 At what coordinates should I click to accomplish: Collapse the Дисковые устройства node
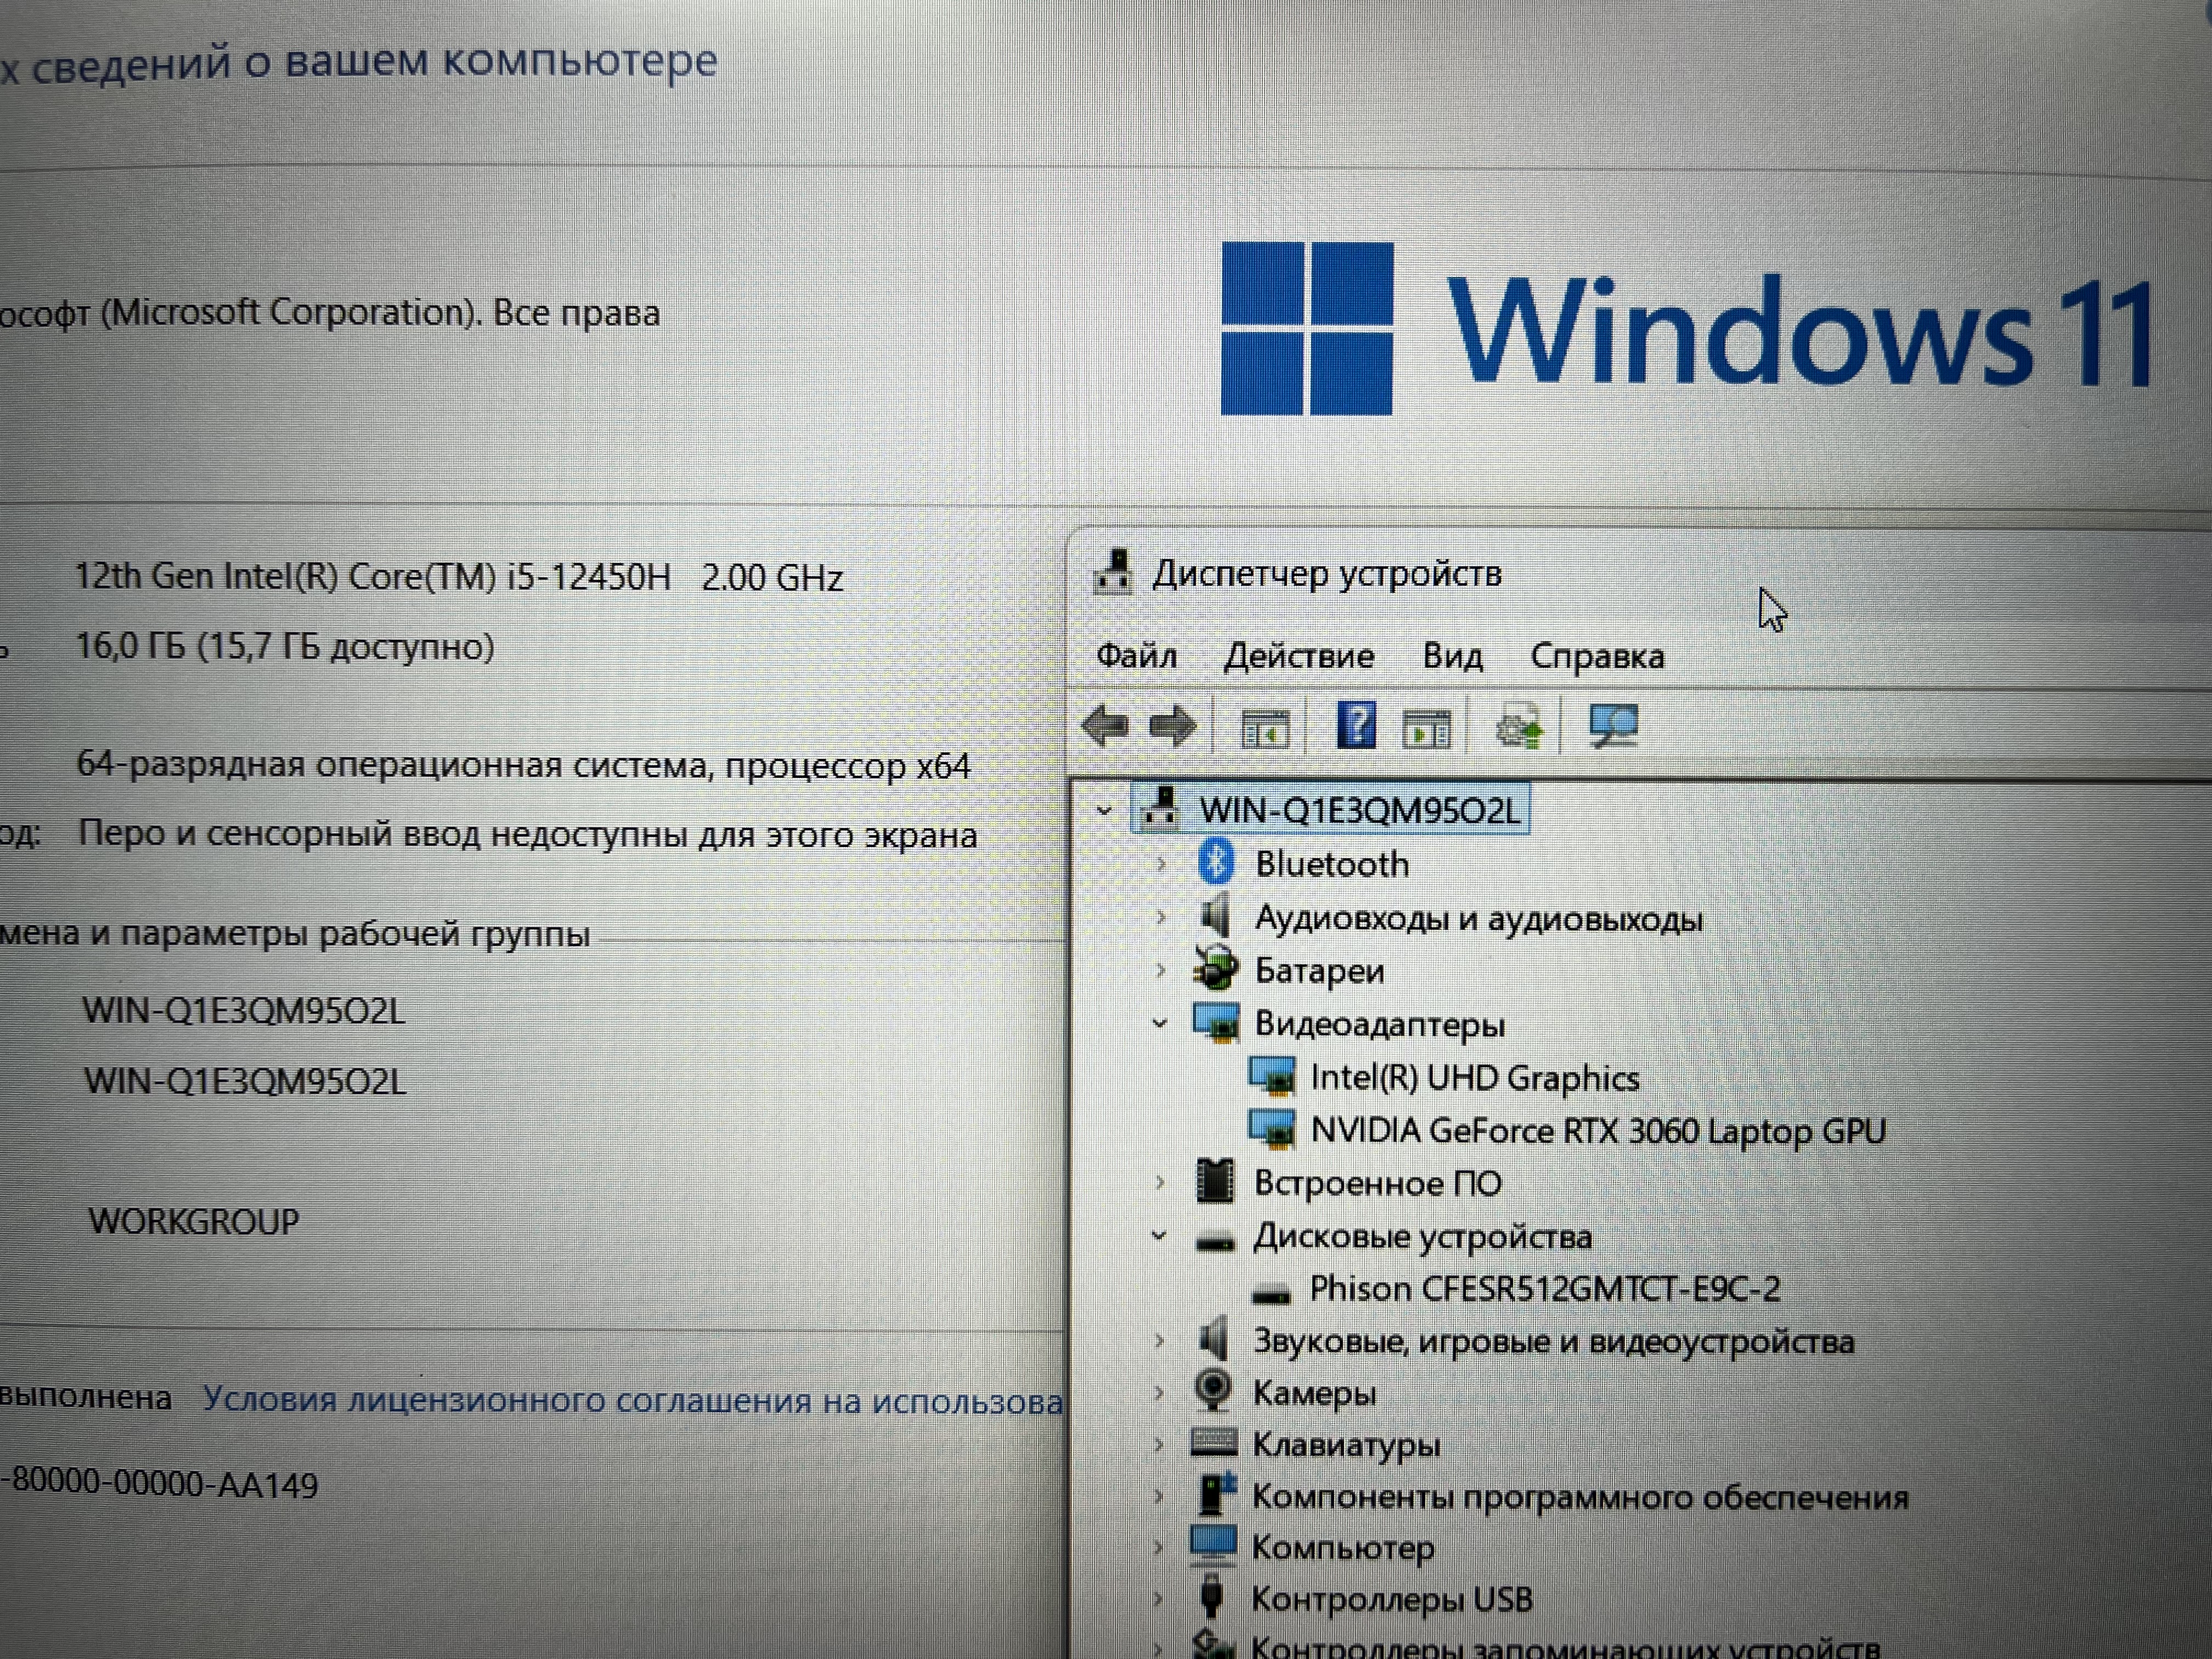tap(1159, 1236)
